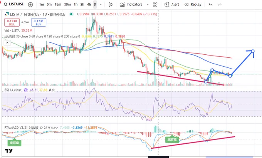Select the RTA MACD V2.31 legend
The height and width of the screenshot is (158, 262).
tap(31, 128)
